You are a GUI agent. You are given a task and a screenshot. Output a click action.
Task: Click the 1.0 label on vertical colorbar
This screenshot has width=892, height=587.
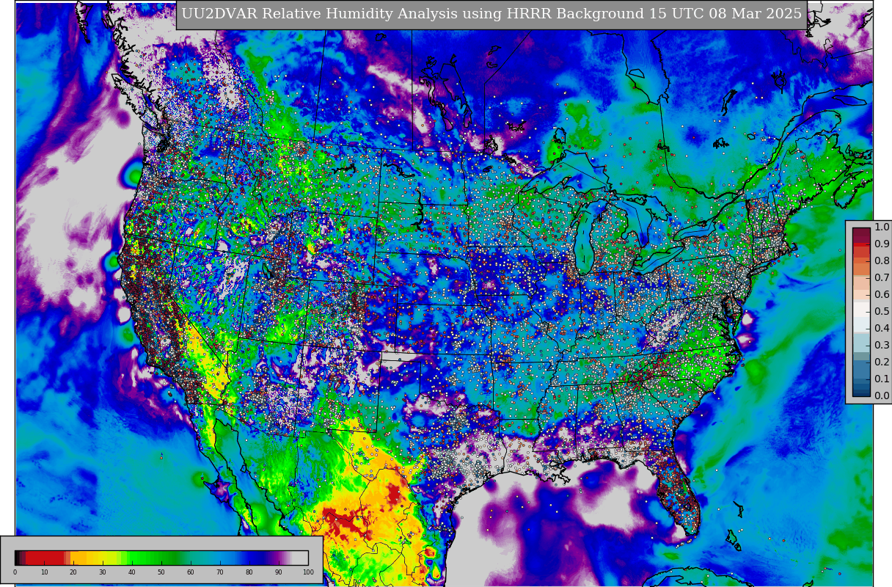point(882,227)
